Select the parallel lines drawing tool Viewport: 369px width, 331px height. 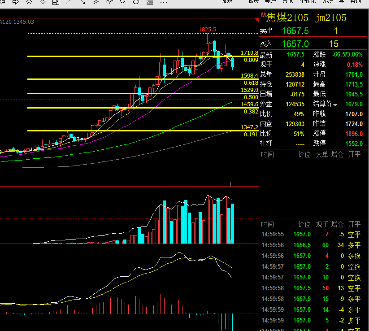coord(96,2)
